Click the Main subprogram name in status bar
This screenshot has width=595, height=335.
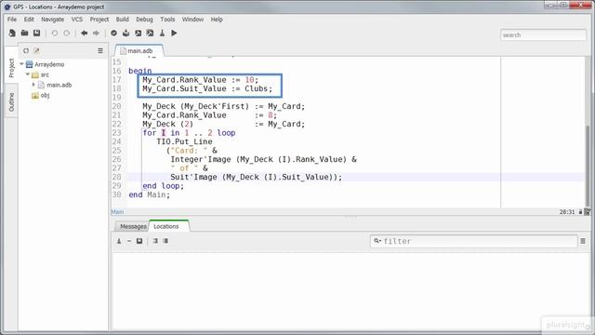[x=117, y=211]
